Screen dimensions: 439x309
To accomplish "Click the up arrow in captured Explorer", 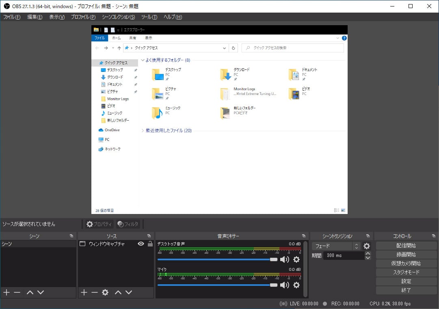I will coord(119,48).
